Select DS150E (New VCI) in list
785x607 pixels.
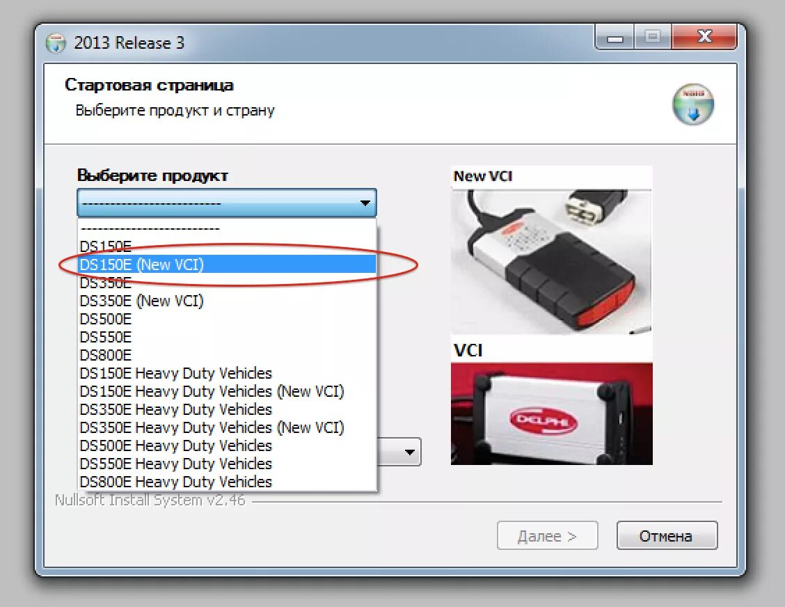click(227, 265)
